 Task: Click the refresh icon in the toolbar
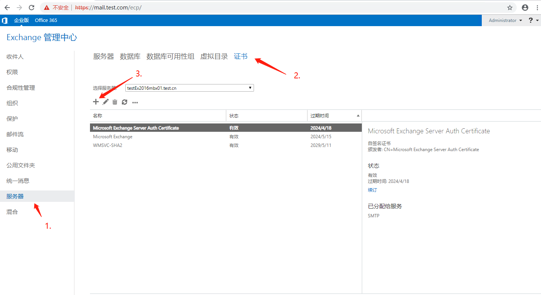coord(125,102)
